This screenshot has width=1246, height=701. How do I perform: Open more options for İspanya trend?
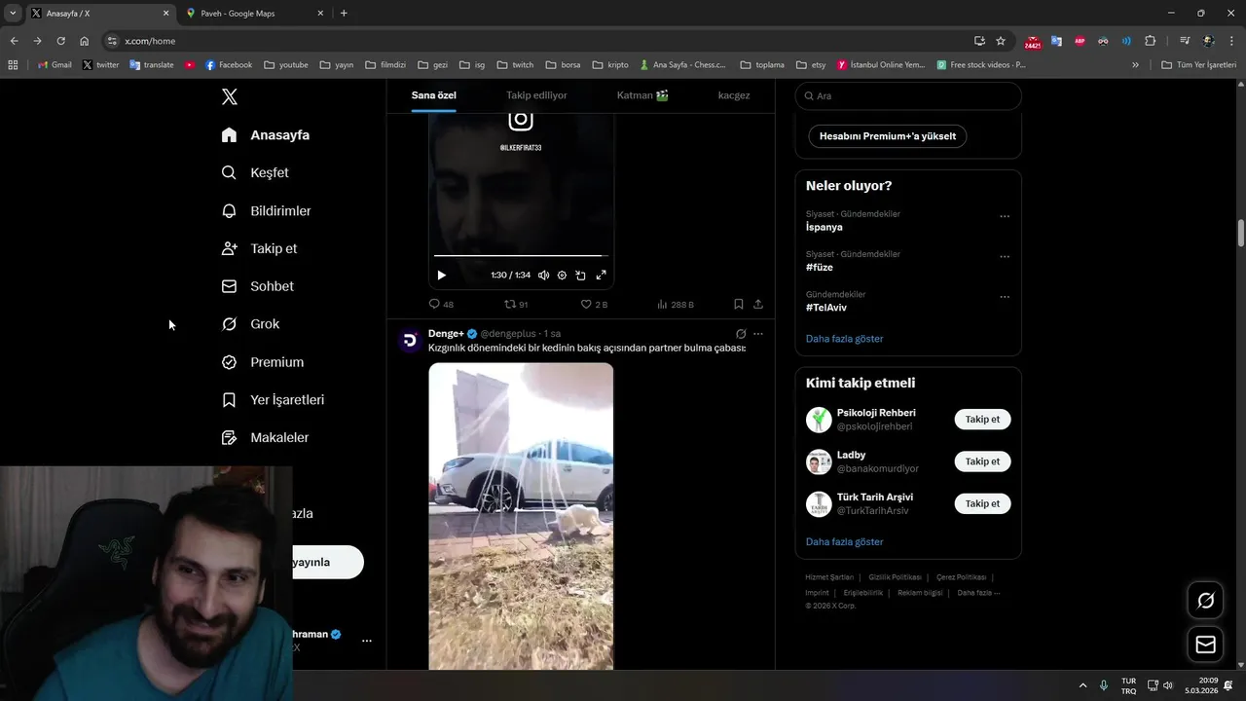1005,216
